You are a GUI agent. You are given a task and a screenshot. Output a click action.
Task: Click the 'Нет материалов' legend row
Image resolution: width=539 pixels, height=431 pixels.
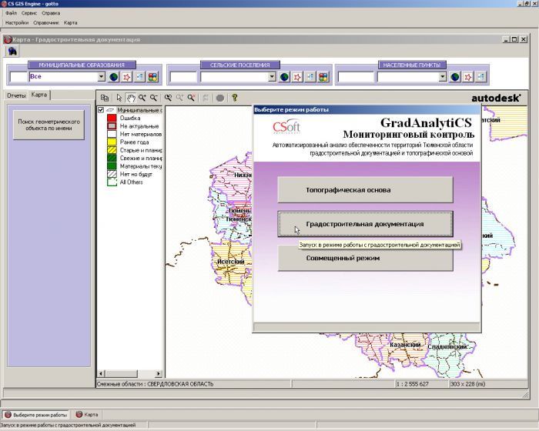tap(135, 134)
